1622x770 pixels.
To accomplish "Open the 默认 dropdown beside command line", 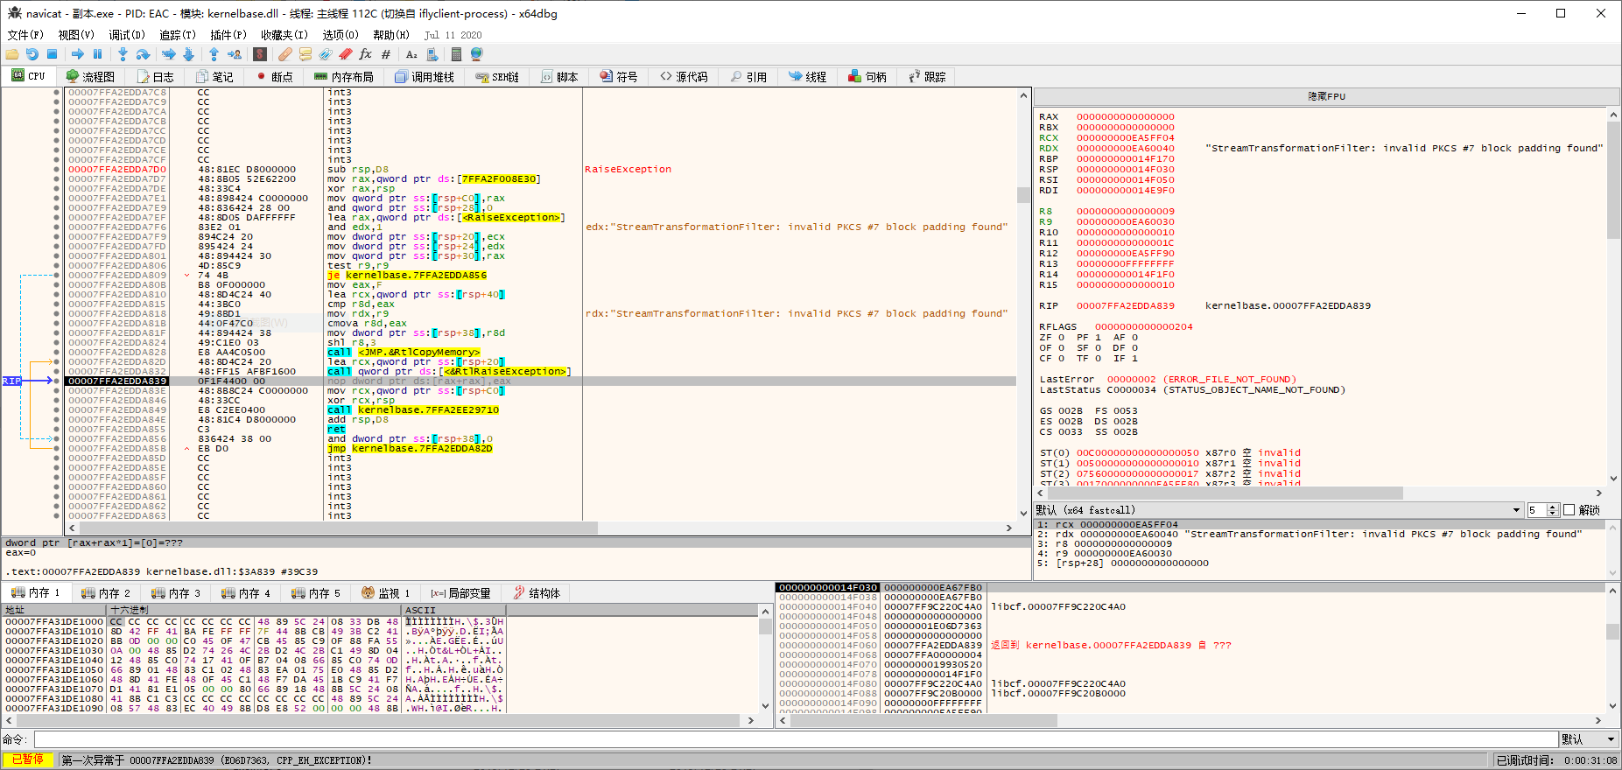I will click(1589, 739).
